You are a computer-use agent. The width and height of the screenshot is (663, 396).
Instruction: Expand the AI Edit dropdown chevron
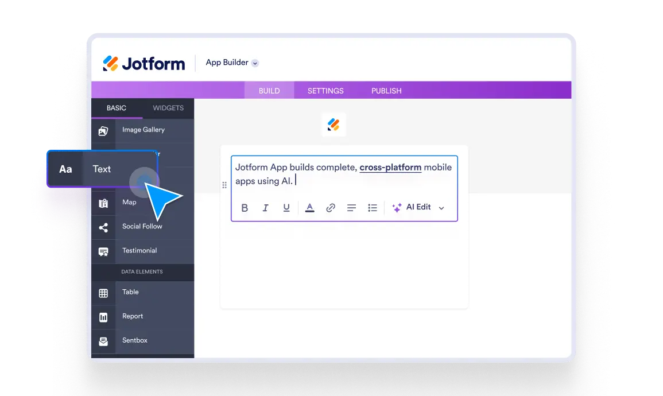441,208
